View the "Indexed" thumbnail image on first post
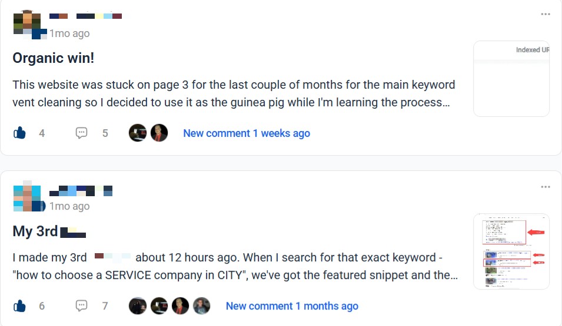Image resolution: width=562 pixels, height=326 pixels. coord(511,79)
